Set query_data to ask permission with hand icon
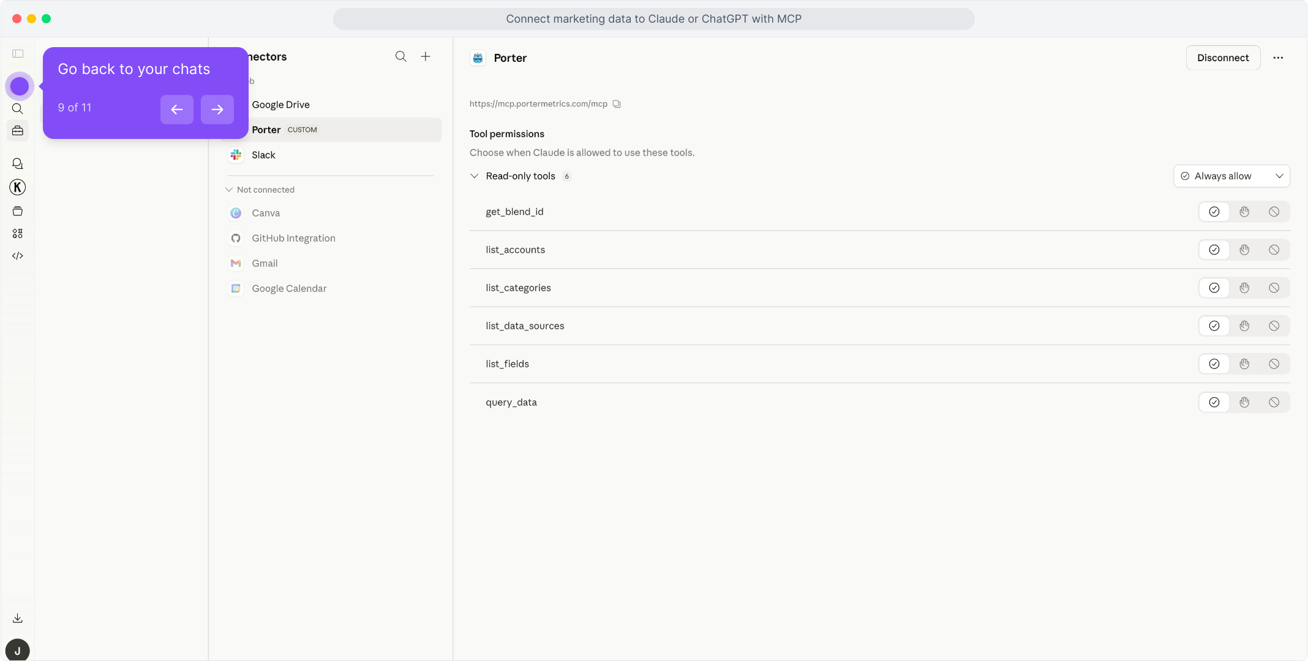The width and height of the screenshot is (1308, 661). 1244,402
